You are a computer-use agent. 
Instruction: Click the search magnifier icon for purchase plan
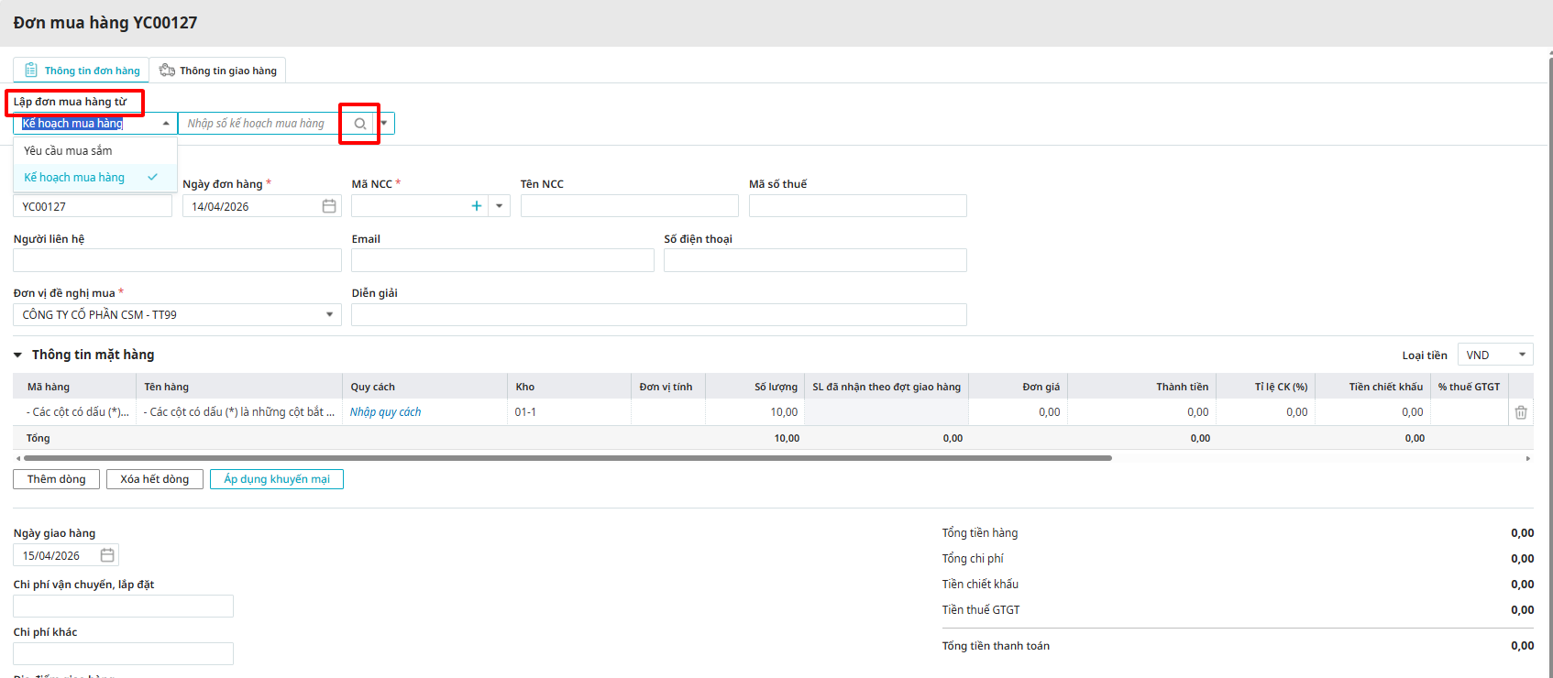(x=360, y=124)
